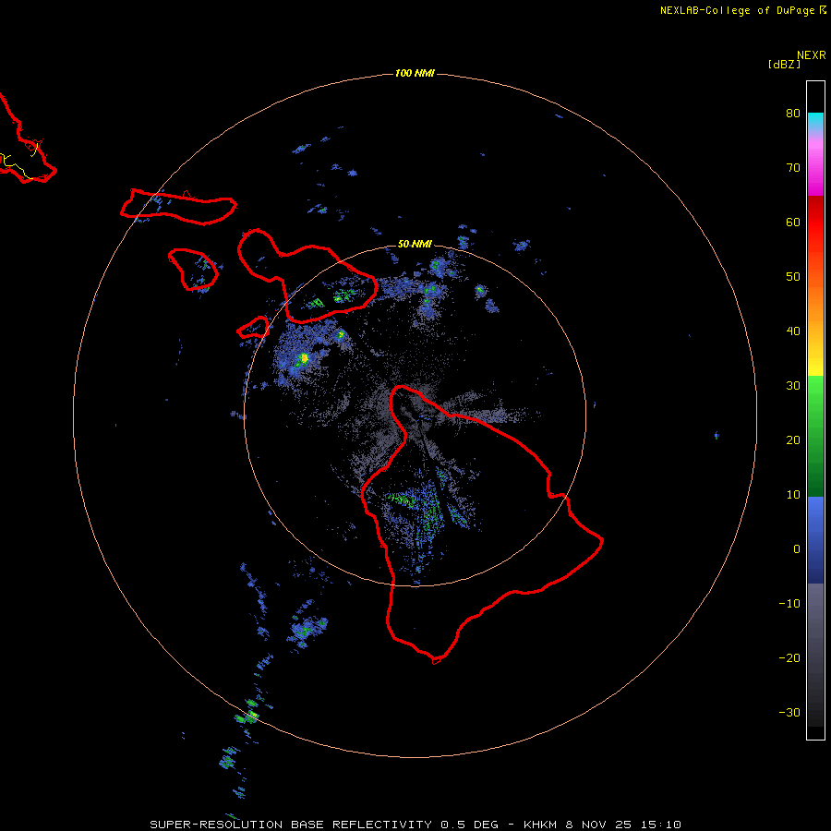Viewport: 831px width, 831px height.
Task: Click the 10 dBZ scale label
Action: pos(793,495)
